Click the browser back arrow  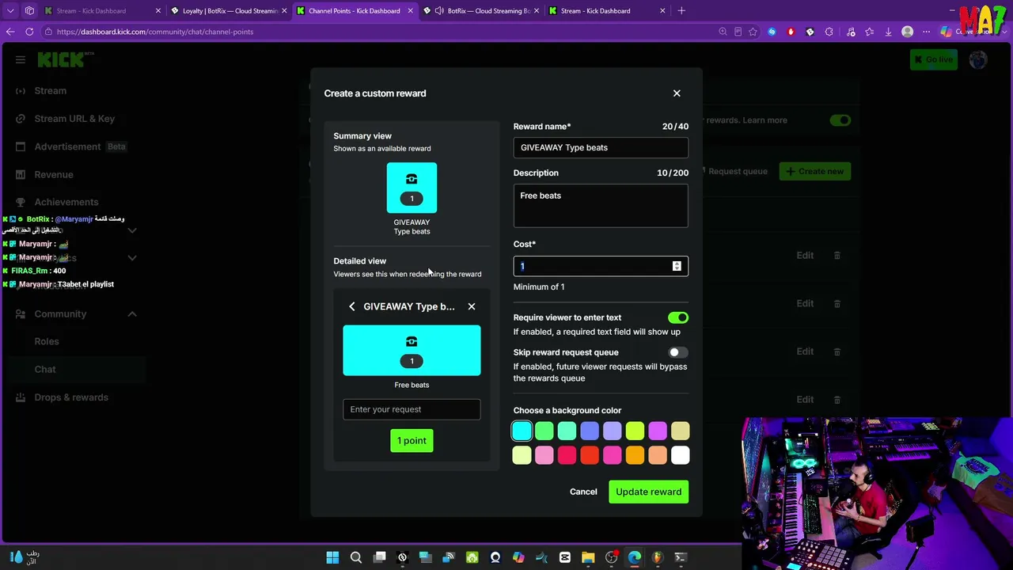(10, 32)
